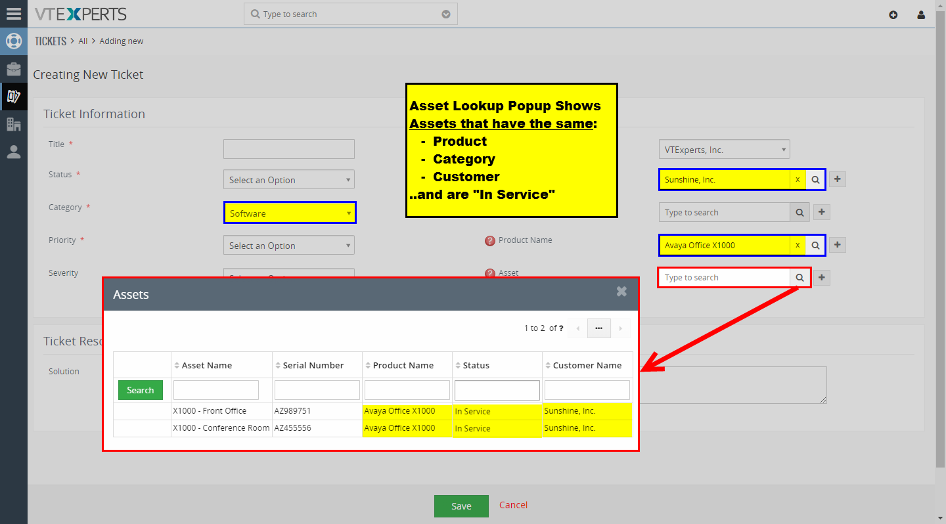Expand the global search dropdown arrow
Screen dimensions: 946x524
point(446,14)
